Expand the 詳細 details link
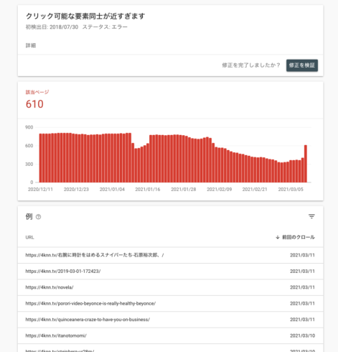338x352 pixels. click(31, 45)
